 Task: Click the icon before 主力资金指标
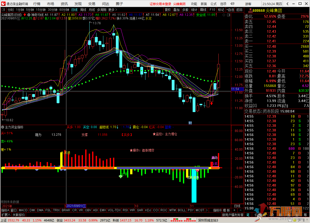[x=3, y=127]
